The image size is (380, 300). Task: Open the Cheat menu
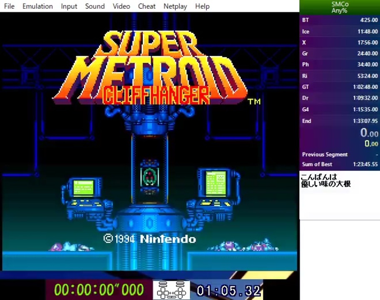(147, 6)
